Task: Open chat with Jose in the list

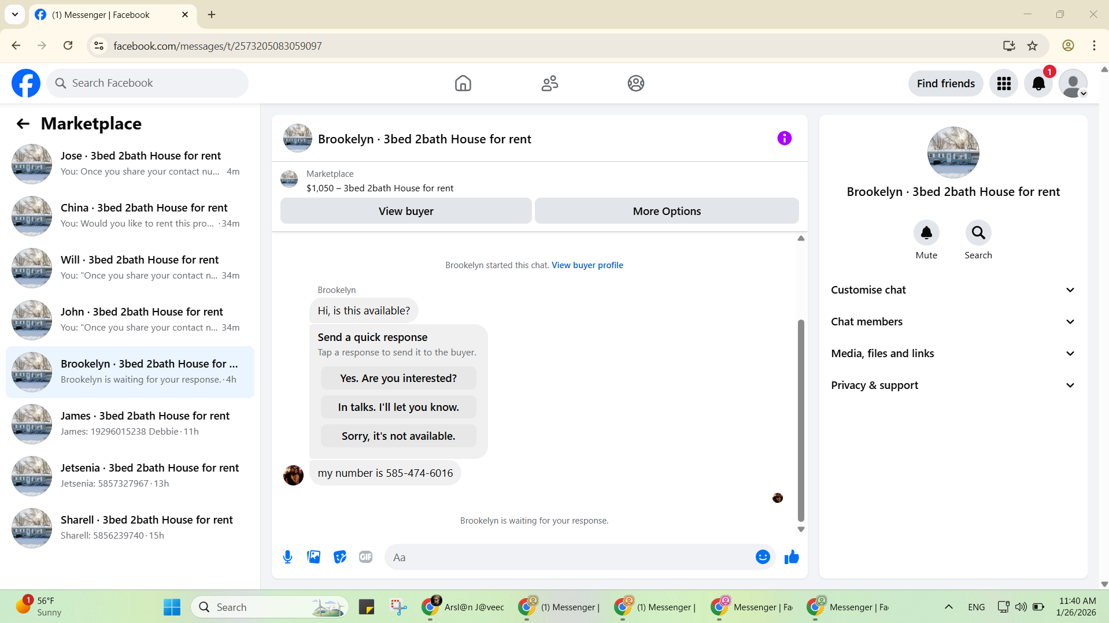Action: coord(130,164)
